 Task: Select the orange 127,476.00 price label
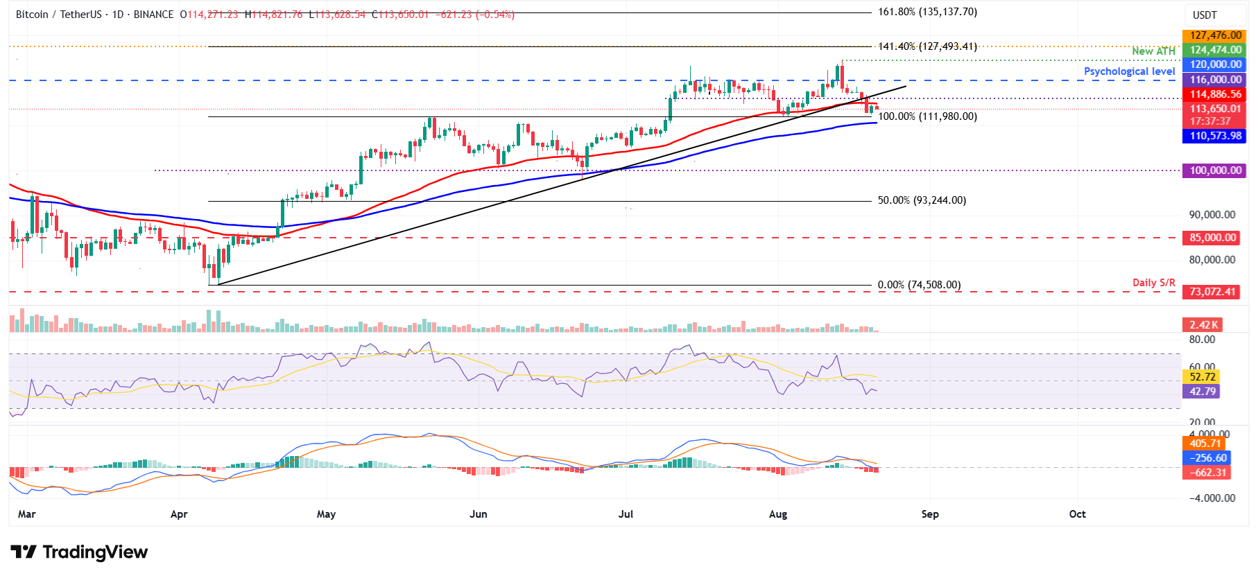pyautogui.click(x=1215, y=35)
